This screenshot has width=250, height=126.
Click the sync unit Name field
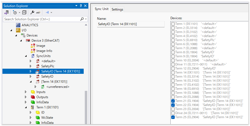coord(131,24)
